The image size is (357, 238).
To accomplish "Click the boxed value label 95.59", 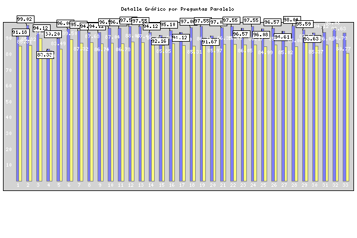I will (x=305, y=24).
